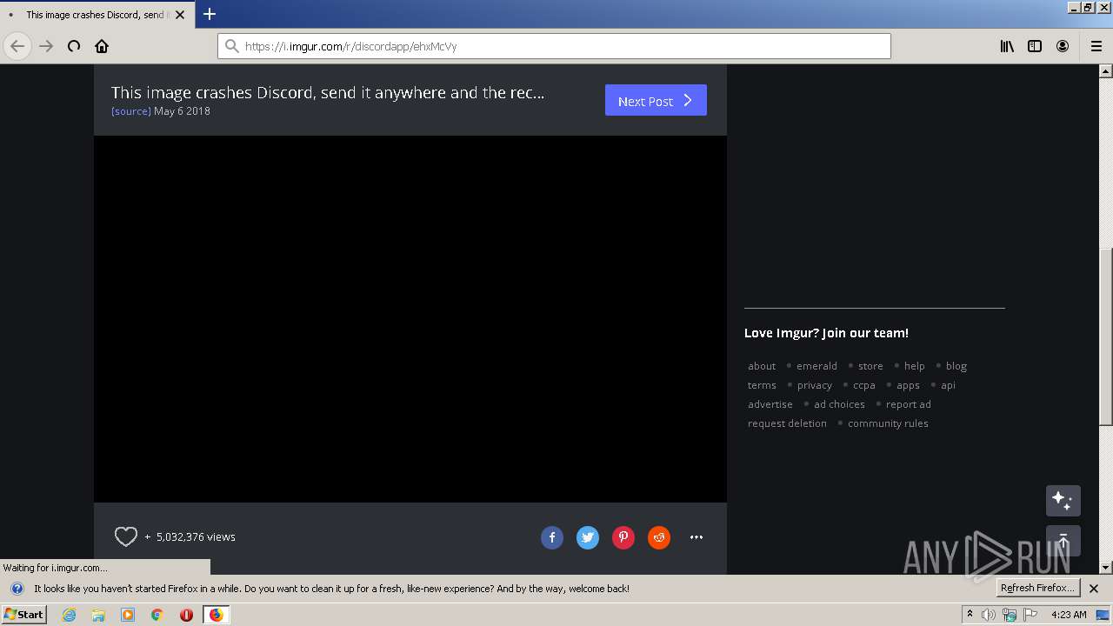Open the community rules footer link
Screen dimensions: 1113x626
click(x=888, y=423)
